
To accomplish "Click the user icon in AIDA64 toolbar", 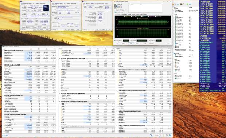I will (178, 4).
